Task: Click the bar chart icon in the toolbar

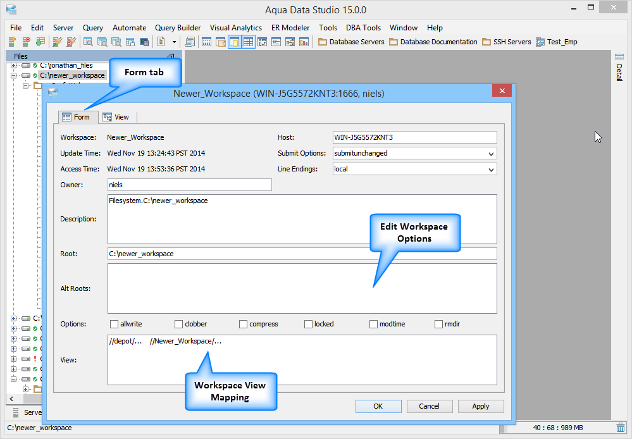Action: [x=304, y=42]
